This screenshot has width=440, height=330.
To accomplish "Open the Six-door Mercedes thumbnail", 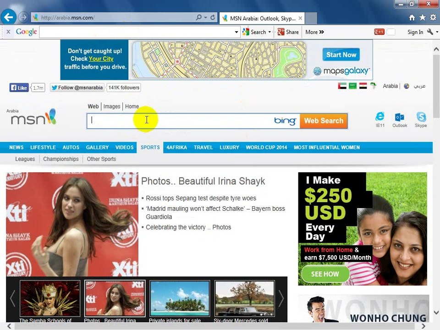I will (244, 298).
